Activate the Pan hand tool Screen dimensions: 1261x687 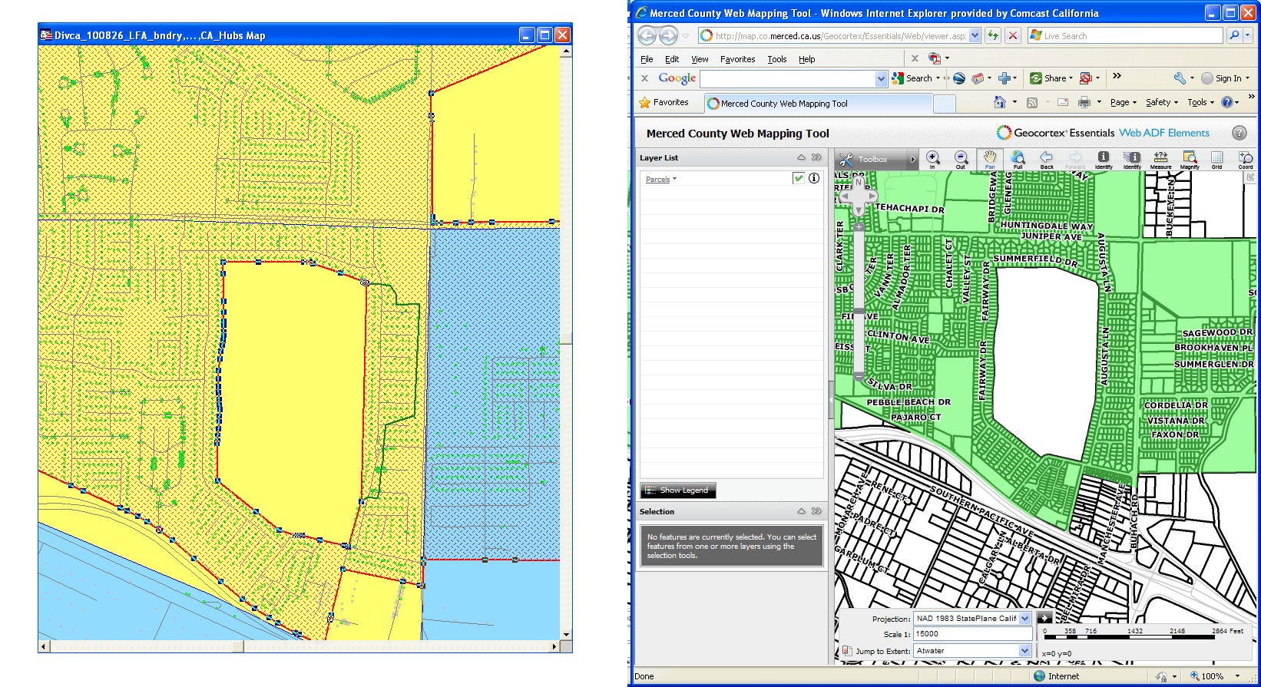[x=989, y=159]
